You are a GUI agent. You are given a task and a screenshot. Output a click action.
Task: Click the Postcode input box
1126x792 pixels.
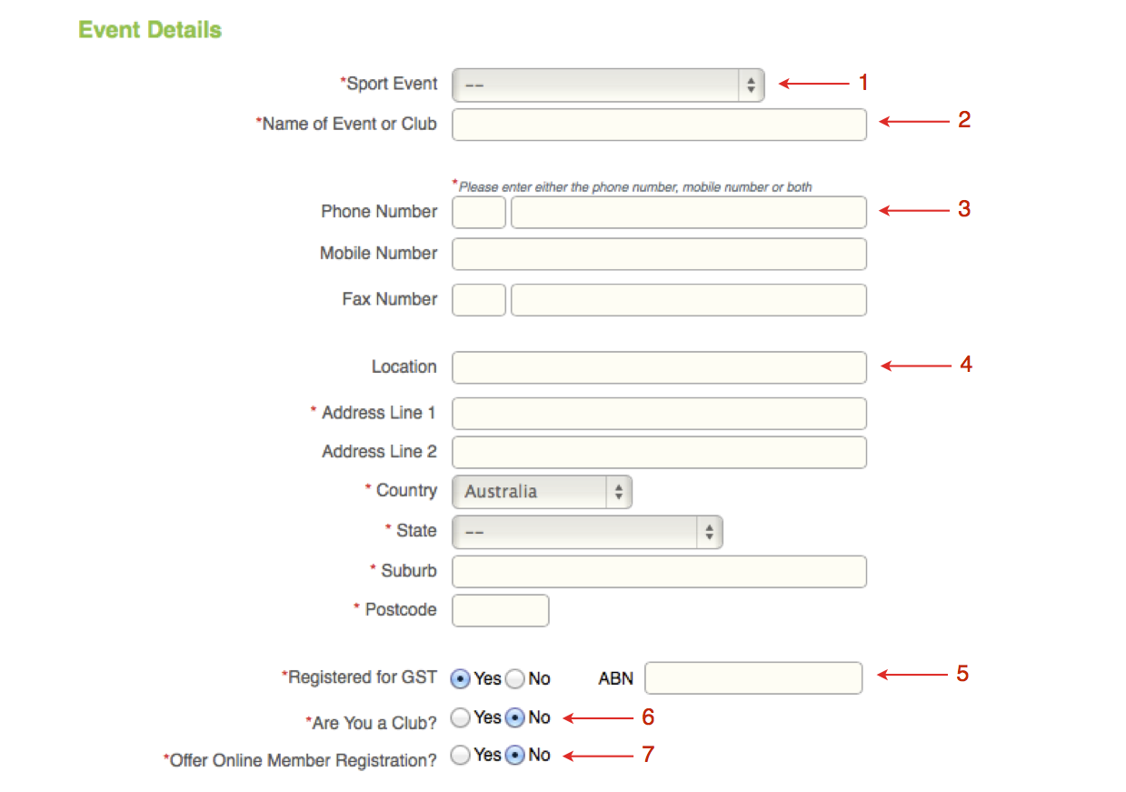(x=500, y=610)
